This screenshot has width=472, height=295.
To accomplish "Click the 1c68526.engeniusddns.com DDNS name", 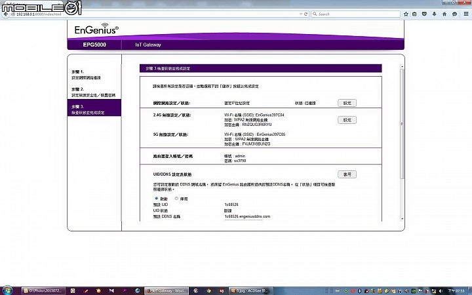I will coord(247,216).
